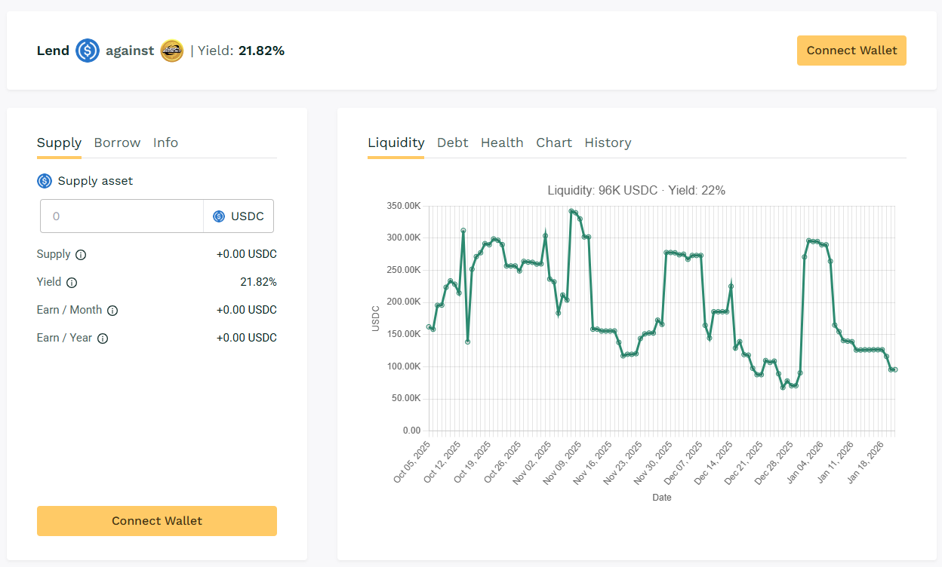Show the Chart tab
Viewport: 942px width, 567px height.
pos(554,143)
